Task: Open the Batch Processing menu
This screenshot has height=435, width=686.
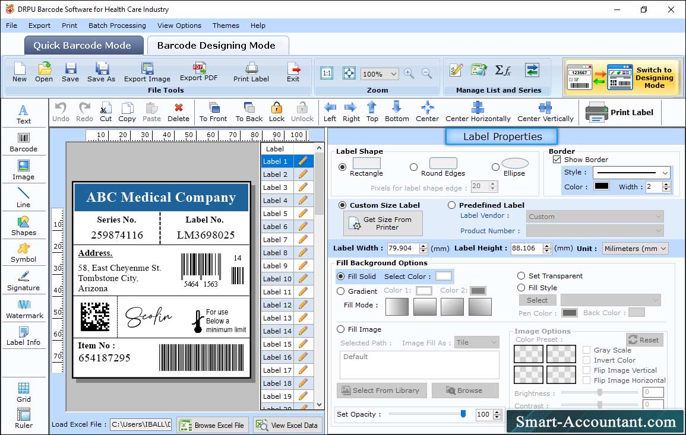Action: tap(117, 26)
